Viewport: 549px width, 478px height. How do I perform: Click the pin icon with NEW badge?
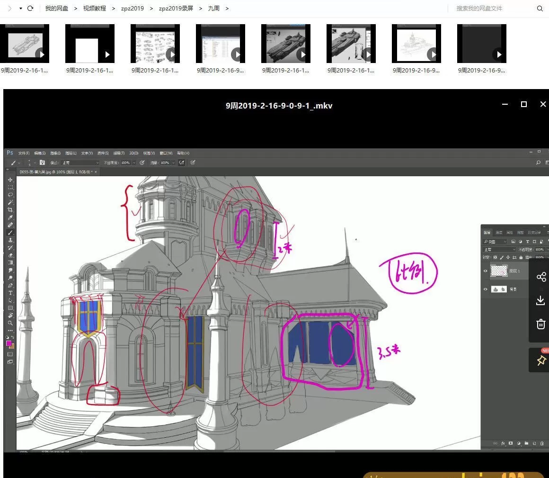click(541, 361)
